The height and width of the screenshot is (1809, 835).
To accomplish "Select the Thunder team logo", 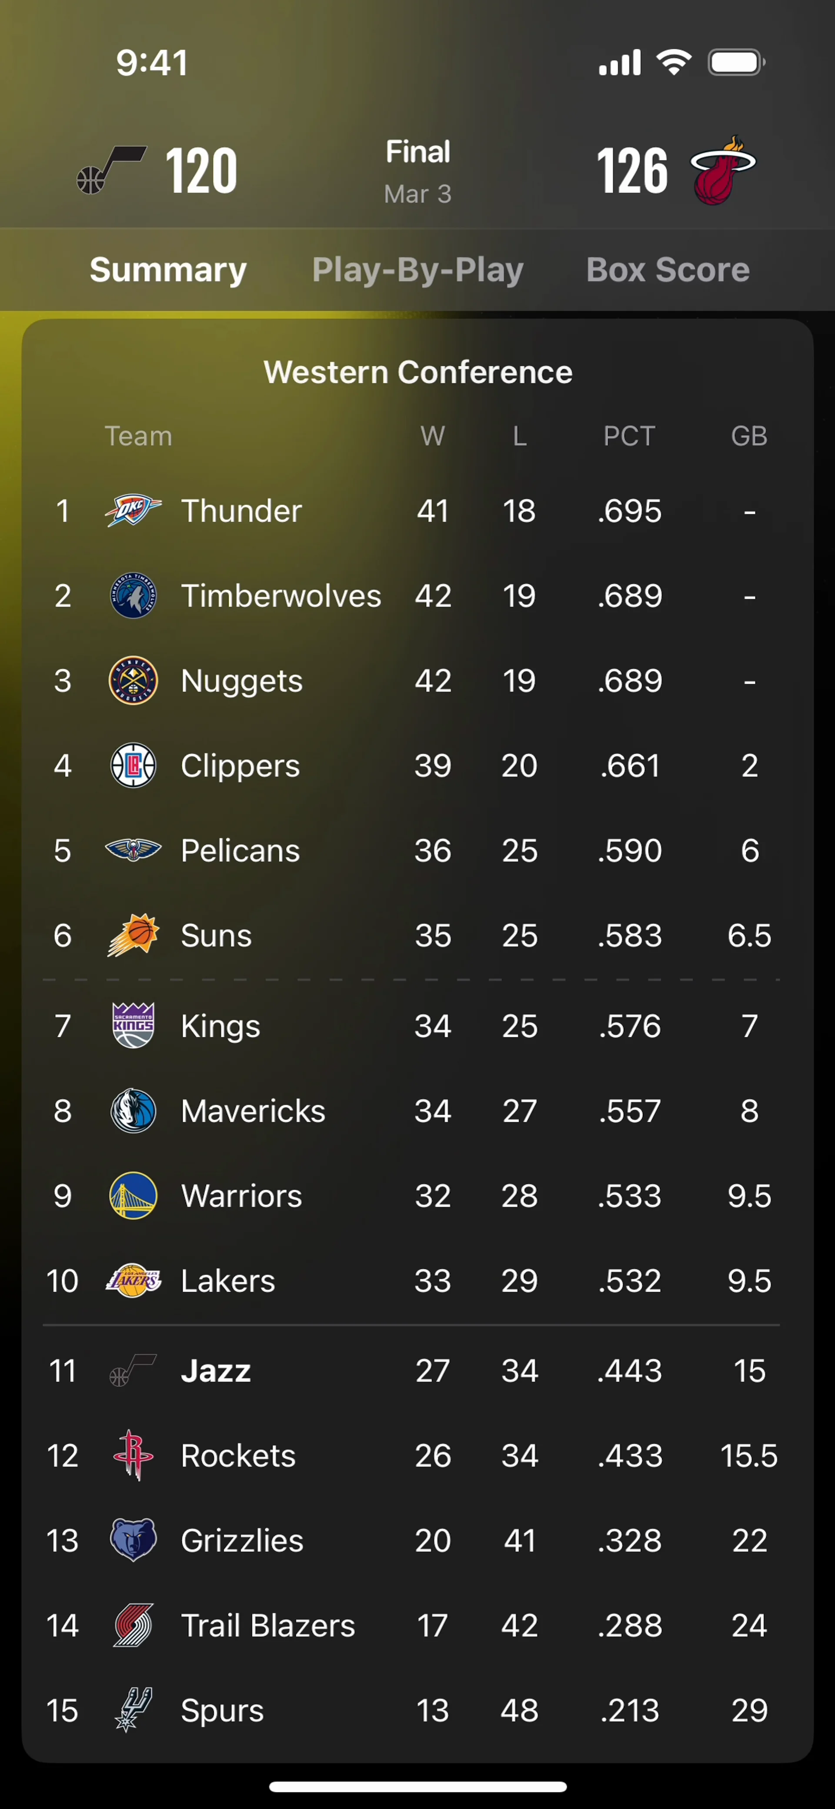I will (133, 511).
